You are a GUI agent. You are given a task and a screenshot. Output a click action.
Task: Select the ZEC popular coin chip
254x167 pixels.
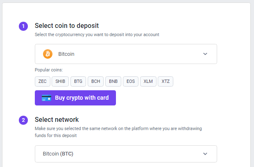coord(43,81)
